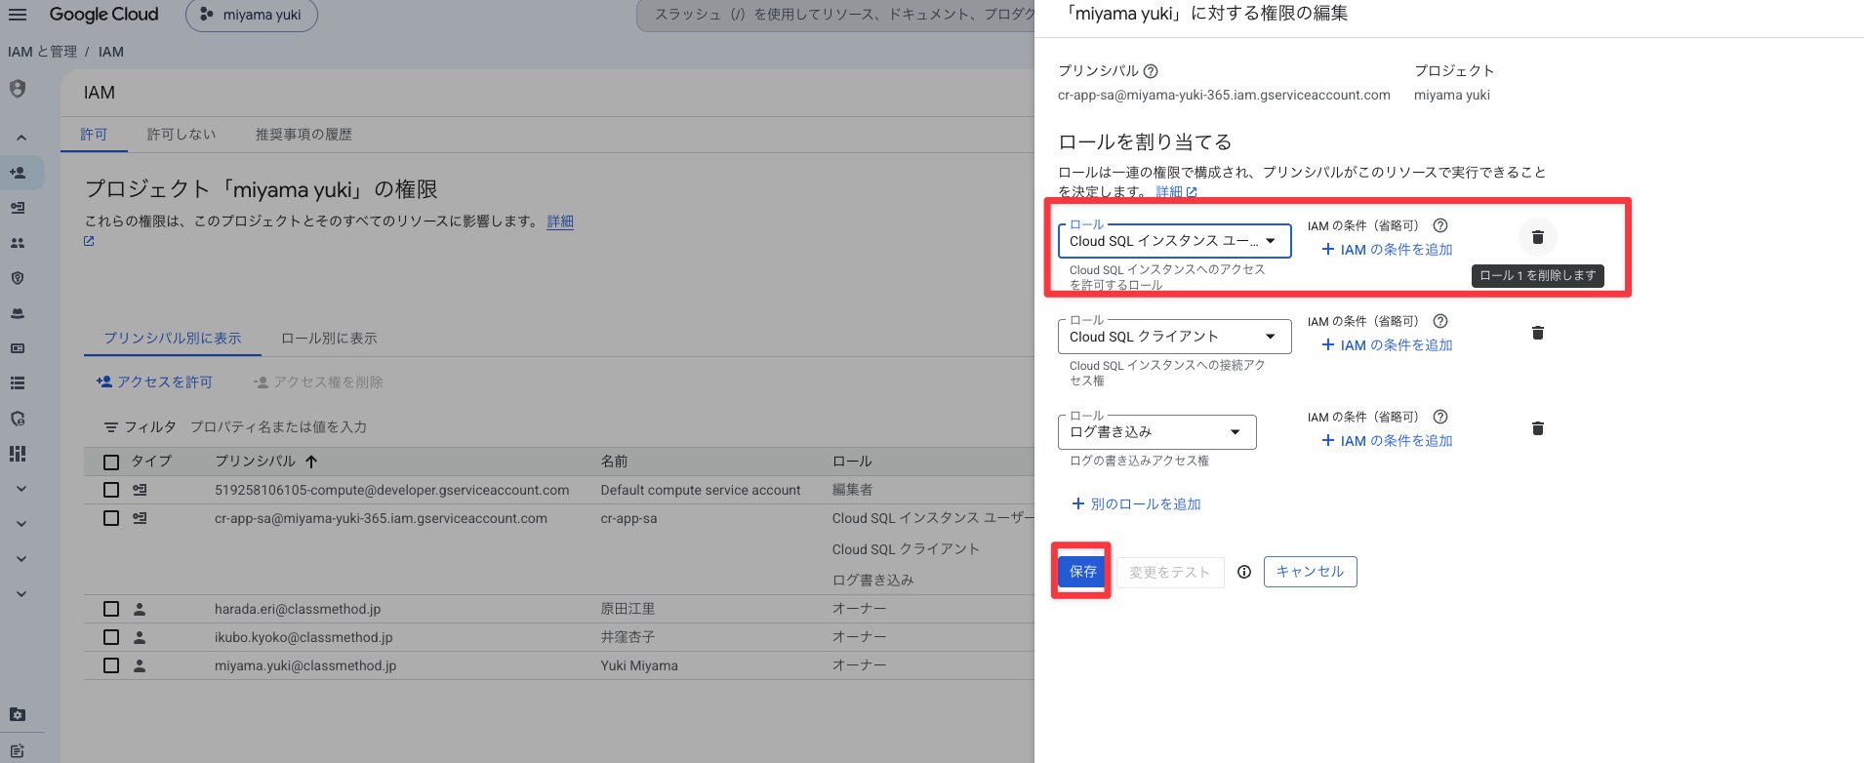Click the キャンセル button
Viewport: 1864px width, 763px height.
tap(1310, 572)
